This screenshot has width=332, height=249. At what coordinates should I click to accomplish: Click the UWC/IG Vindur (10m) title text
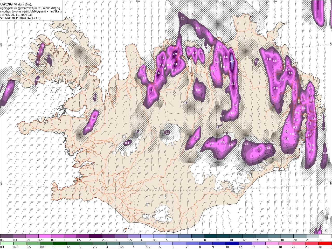coord(16,4)
